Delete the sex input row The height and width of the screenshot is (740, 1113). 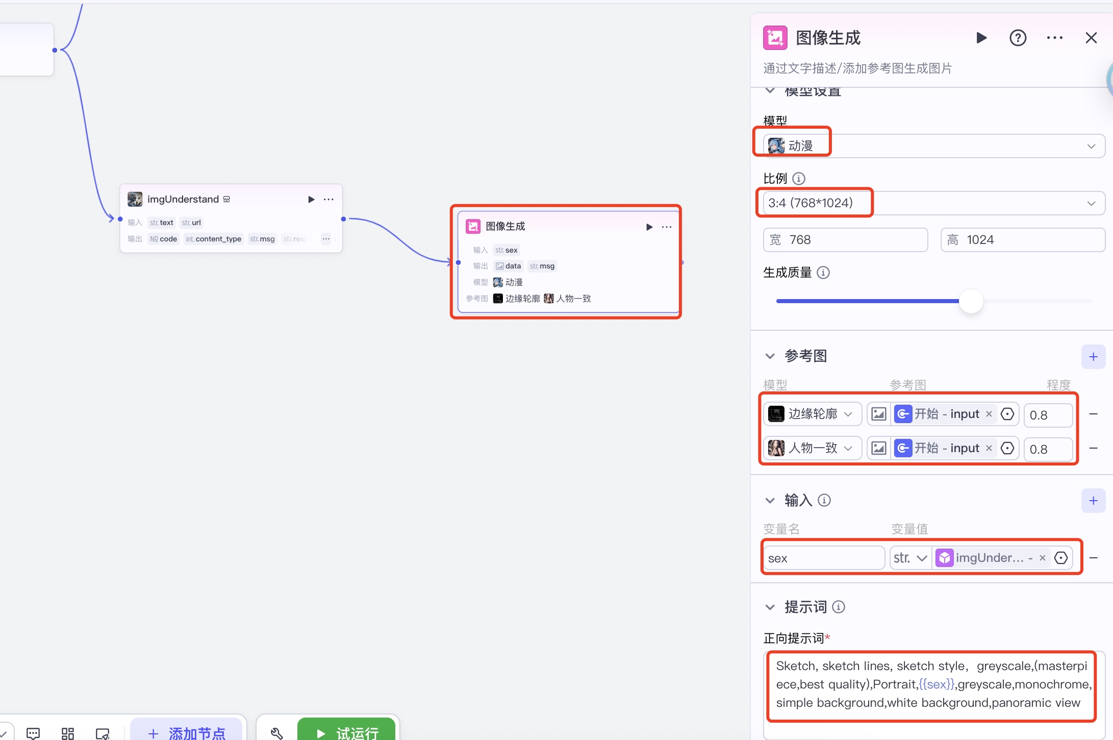coord(1093,558)
